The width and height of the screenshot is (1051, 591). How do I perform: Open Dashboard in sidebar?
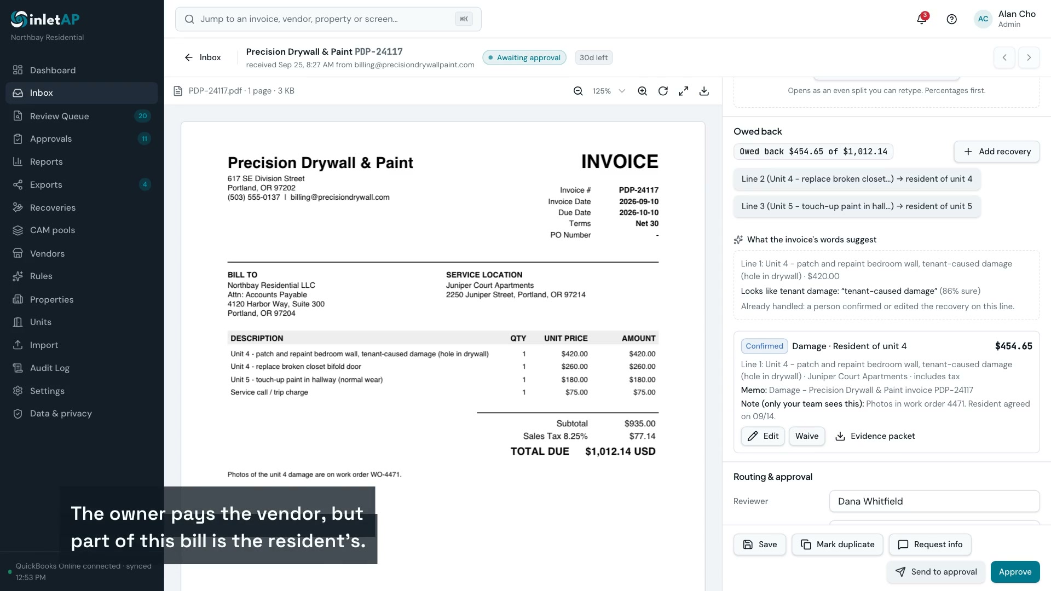[x=82, y=70]
